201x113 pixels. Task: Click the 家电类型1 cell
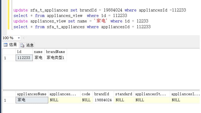[x=56, y=58]
